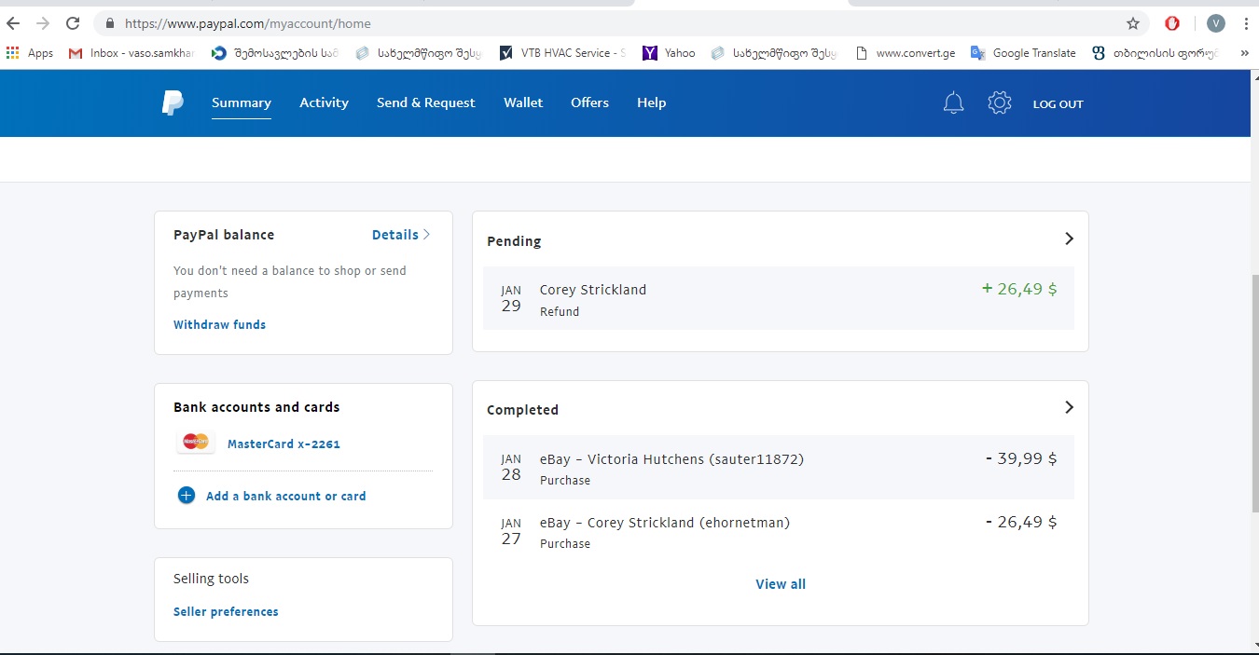Open the Wallet tab
The width and height of the screenshot is (1259, 655).
522,102
